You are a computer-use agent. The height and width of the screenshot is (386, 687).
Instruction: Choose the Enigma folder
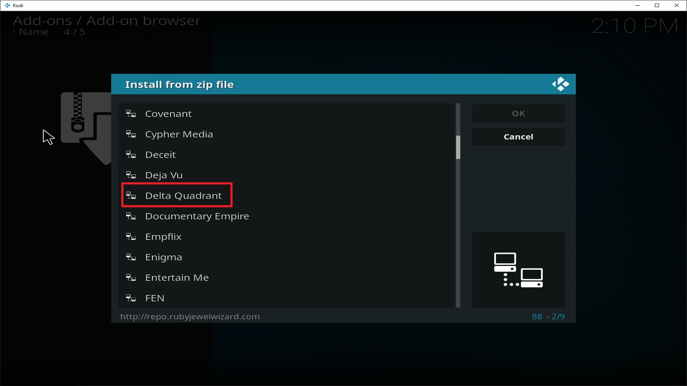(286, 257)
